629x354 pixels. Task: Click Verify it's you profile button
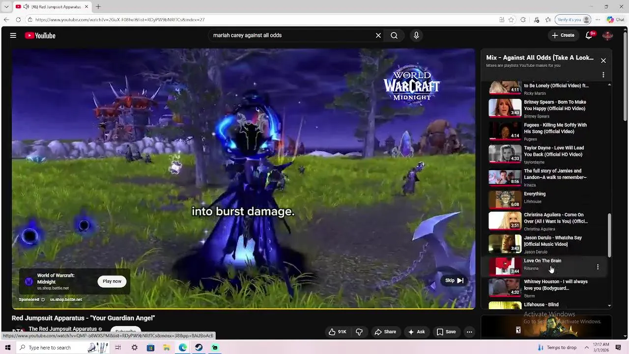[573, 20]
